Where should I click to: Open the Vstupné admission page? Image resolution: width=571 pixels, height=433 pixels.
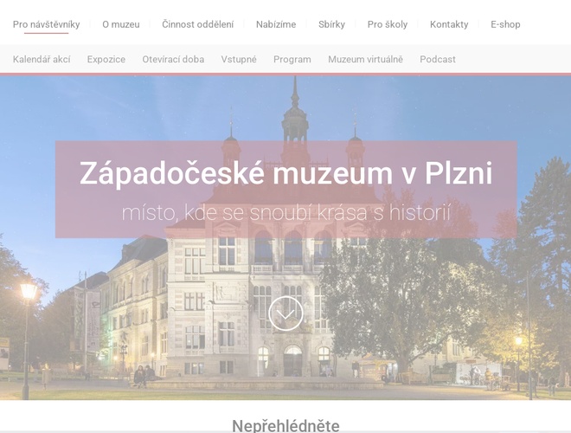239,59
